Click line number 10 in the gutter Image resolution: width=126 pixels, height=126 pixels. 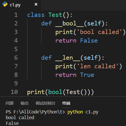pyautogui.click(x=14, y=92)
